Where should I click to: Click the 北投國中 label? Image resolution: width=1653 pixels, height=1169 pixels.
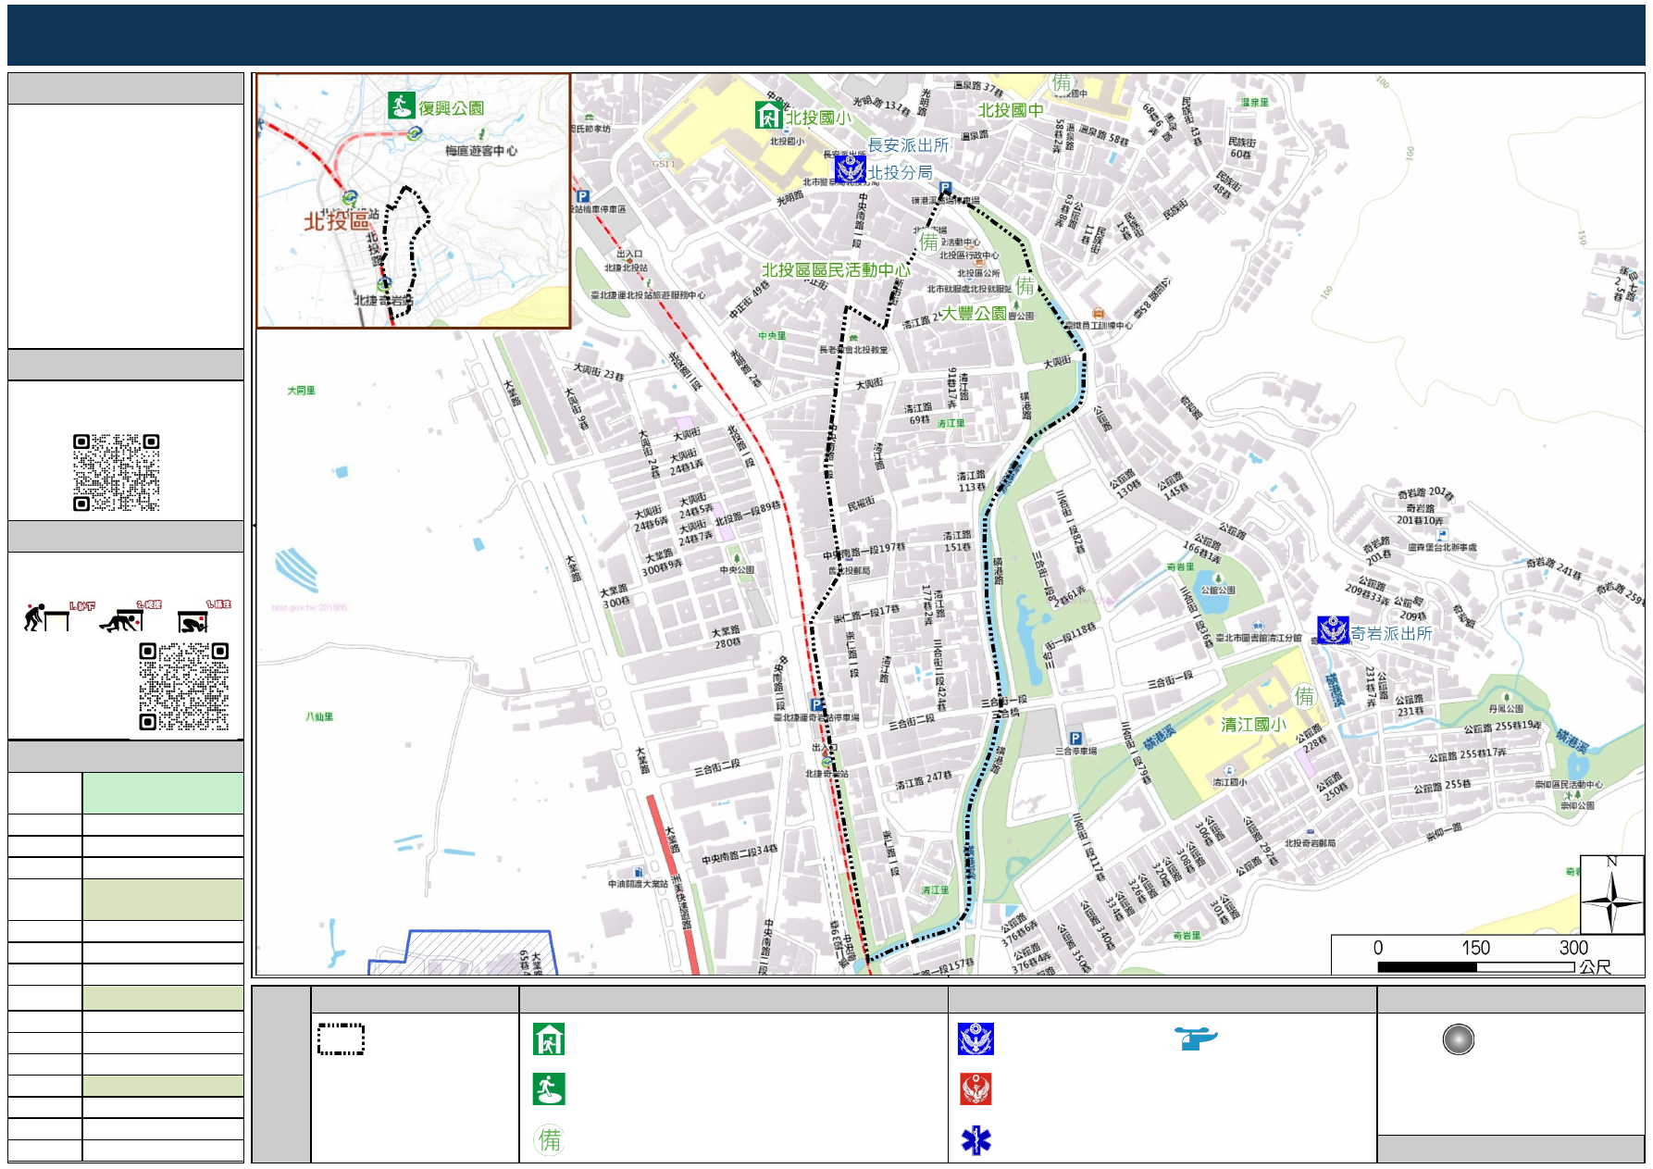pyautogui.click(x=1011, y=110)
